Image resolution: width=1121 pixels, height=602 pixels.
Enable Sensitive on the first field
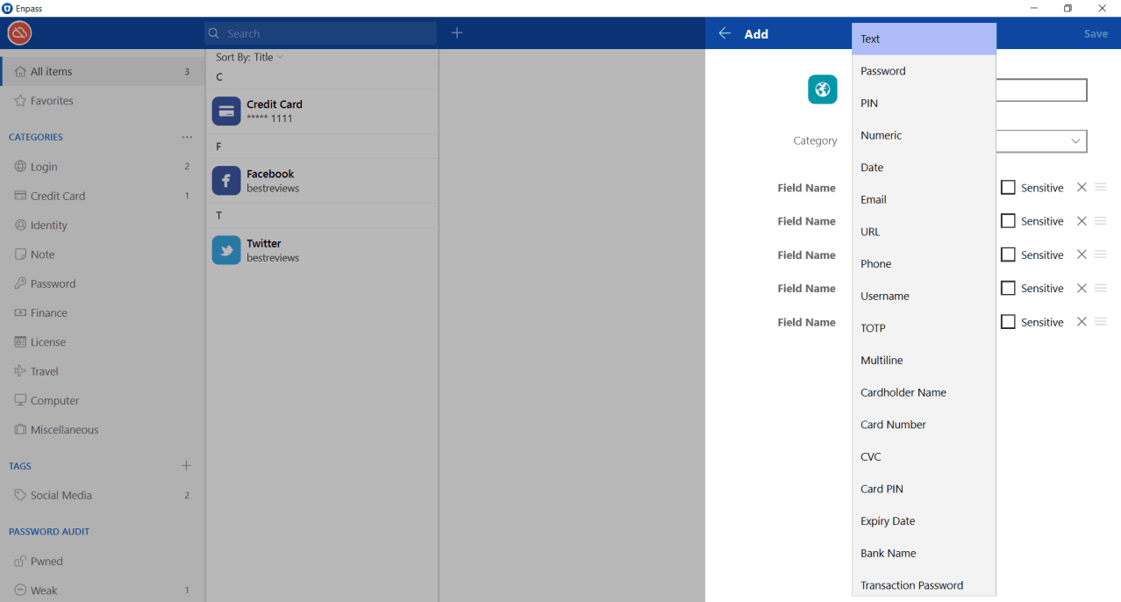1007,187
